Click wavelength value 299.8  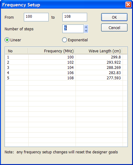coord(116,57)
